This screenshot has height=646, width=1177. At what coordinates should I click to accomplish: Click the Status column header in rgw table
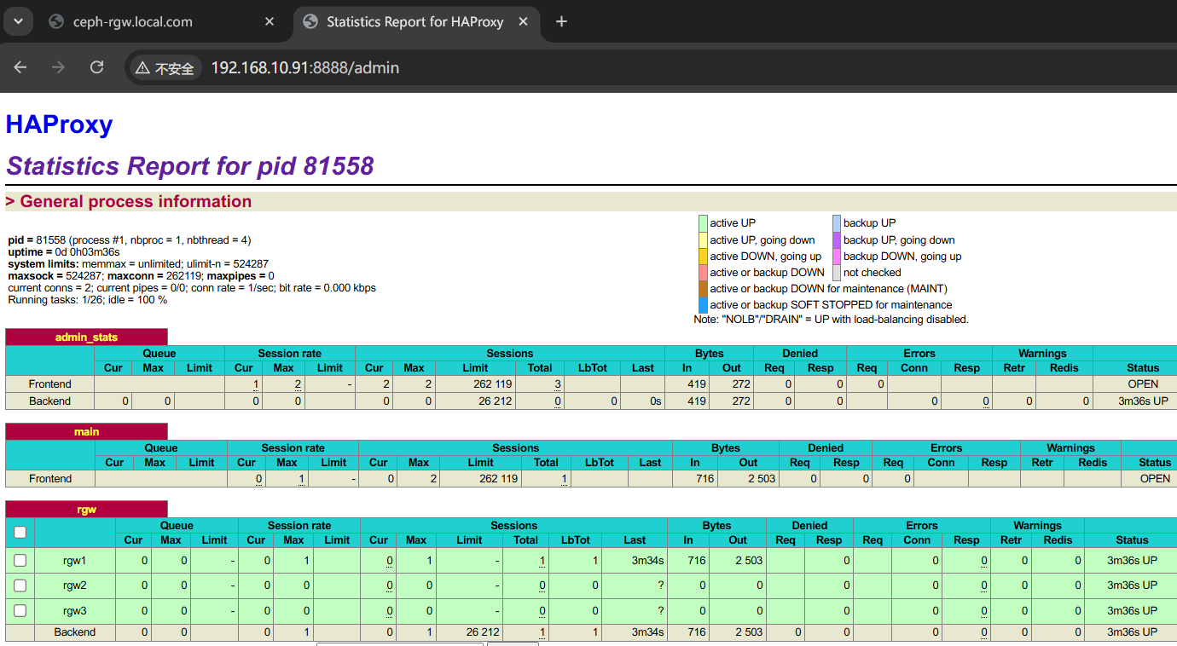point(1132,540)
